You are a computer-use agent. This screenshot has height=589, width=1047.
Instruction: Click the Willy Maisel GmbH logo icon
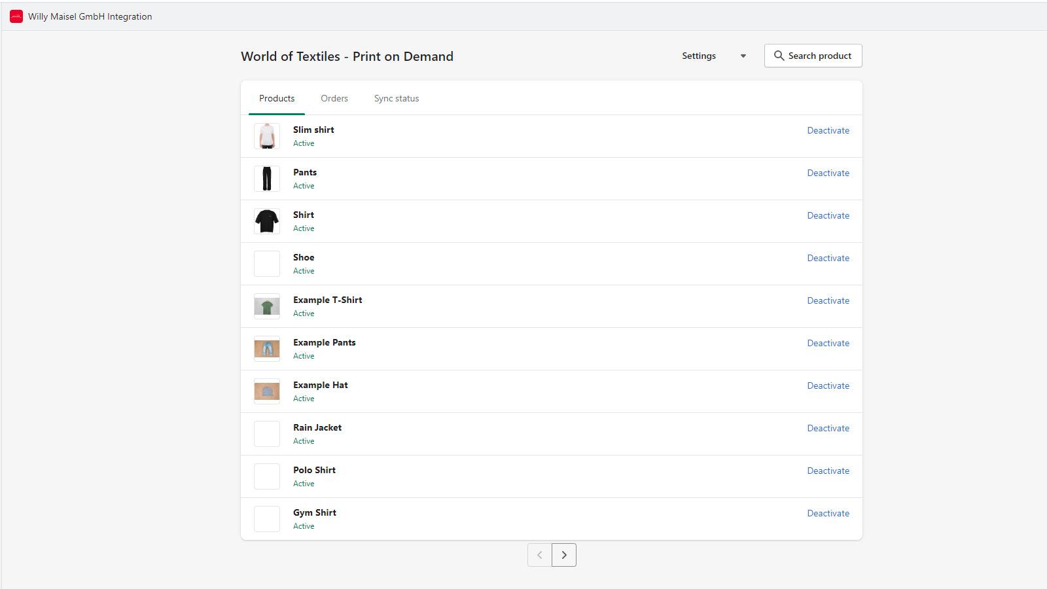pyautogui.click(x=16, y=16)
